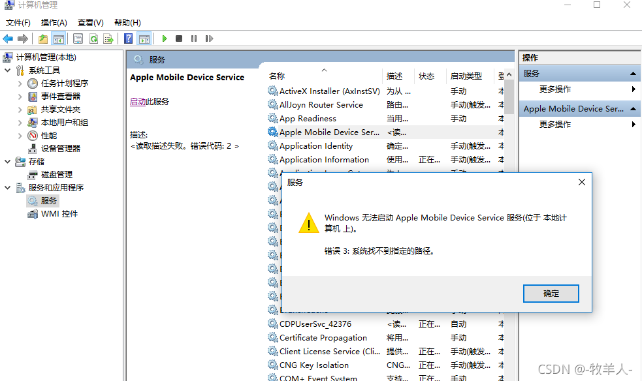642x381 pixels.
Task: Toggle the show/hide action pane icon
Action: point(144,39)
